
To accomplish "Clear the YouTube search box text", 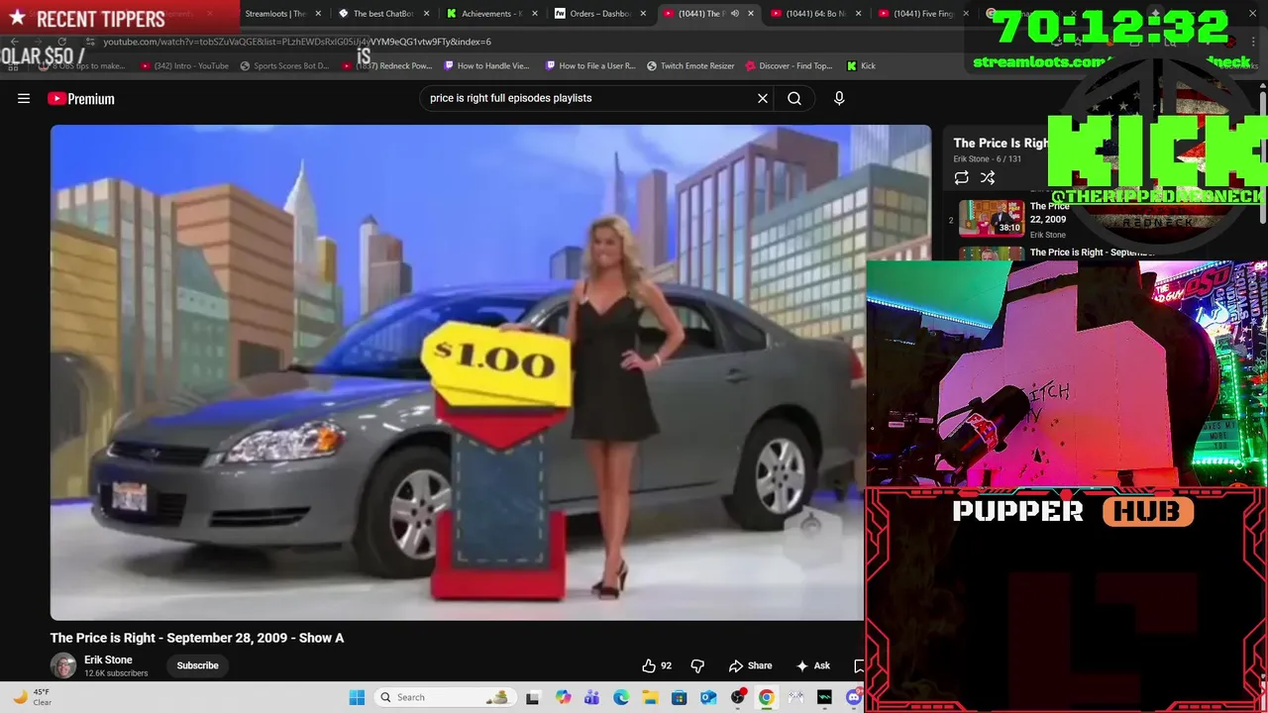I will click(x=763, y=98).
